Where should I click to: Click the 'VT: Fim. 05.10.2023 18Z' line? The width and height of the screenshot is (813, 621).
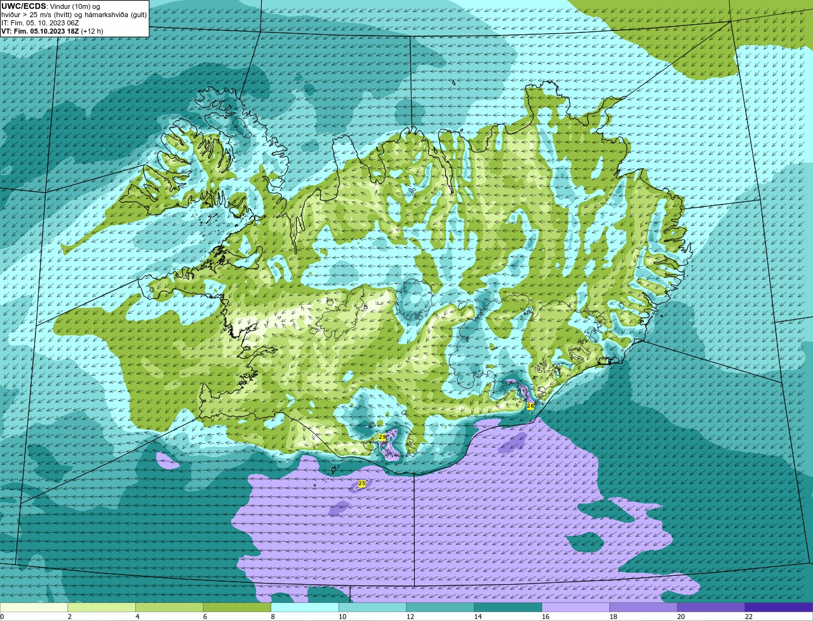click(52, 30)
